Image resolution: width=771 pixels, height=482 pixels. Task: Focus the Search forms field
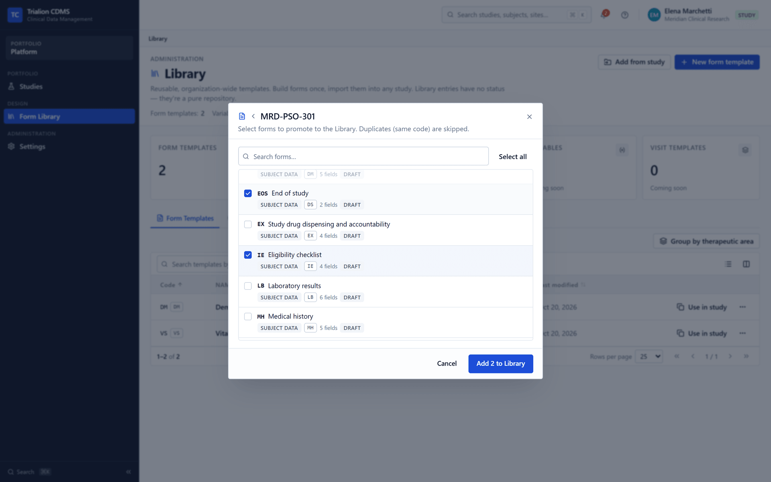[x=363, y=156]
